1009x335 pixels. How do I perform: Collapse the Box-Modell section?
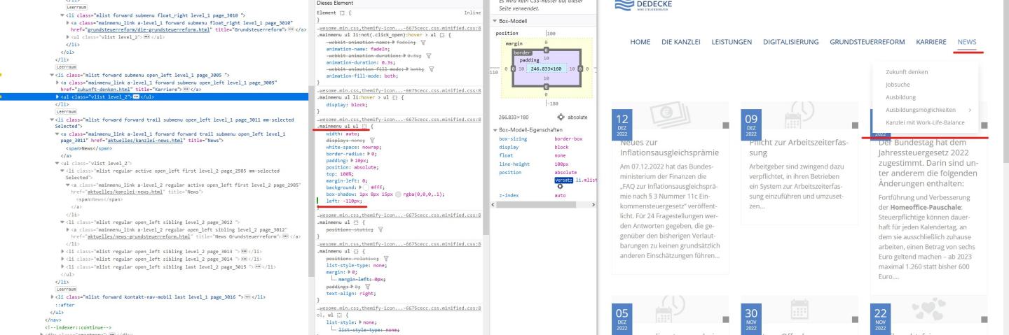[x=493, y=22]
